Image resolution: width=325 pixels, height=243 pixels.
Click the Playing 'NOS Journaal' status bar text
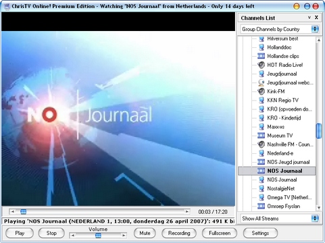(119, 221)
